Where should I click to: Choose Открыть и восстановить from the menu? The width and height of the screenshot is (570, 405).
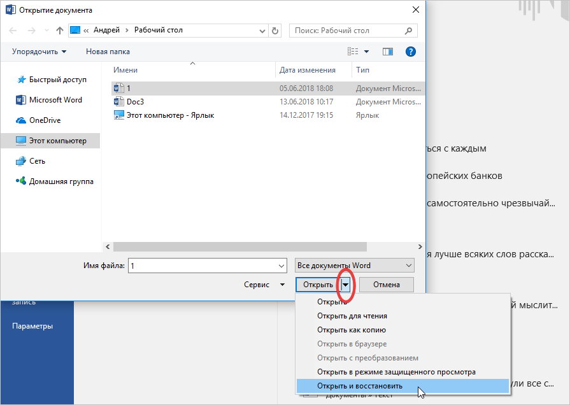click(x=360, y=386)
